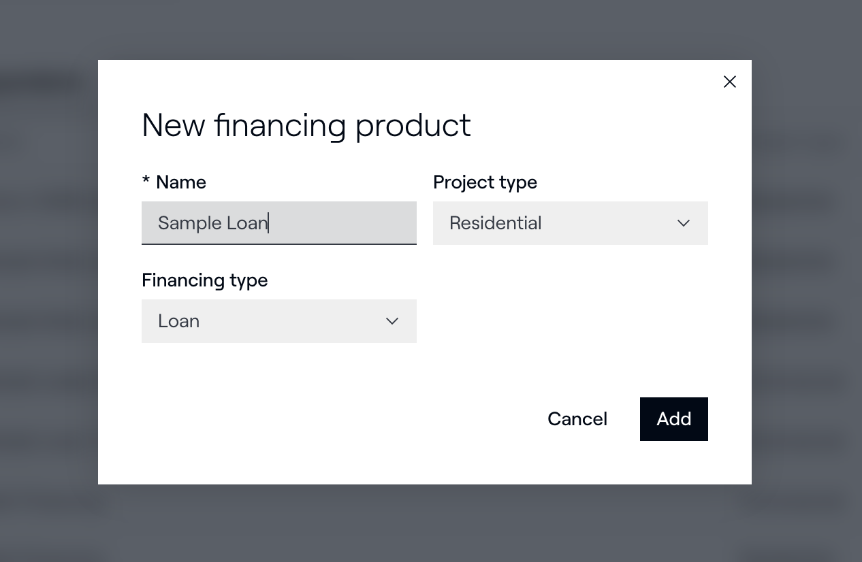Expand the Financing type dropdown

(278, 321)
